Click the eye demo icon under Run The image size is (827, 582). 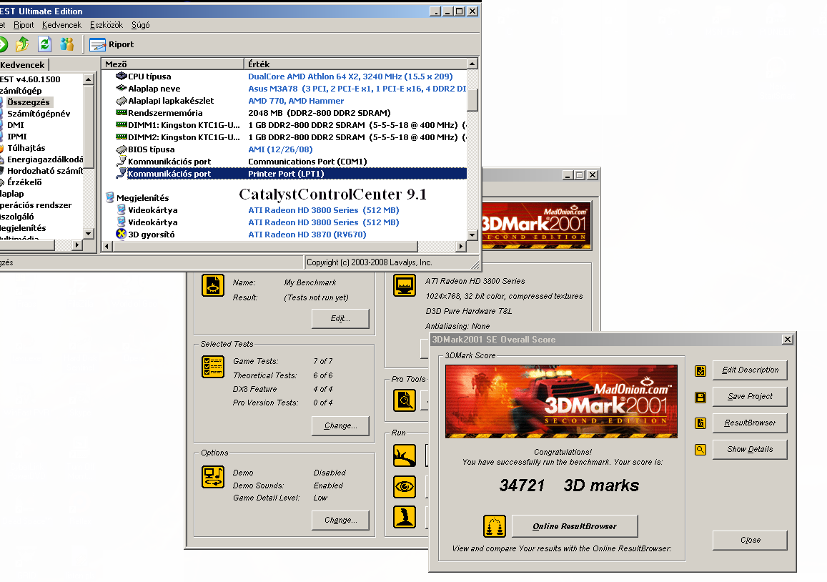pos(405,486)
